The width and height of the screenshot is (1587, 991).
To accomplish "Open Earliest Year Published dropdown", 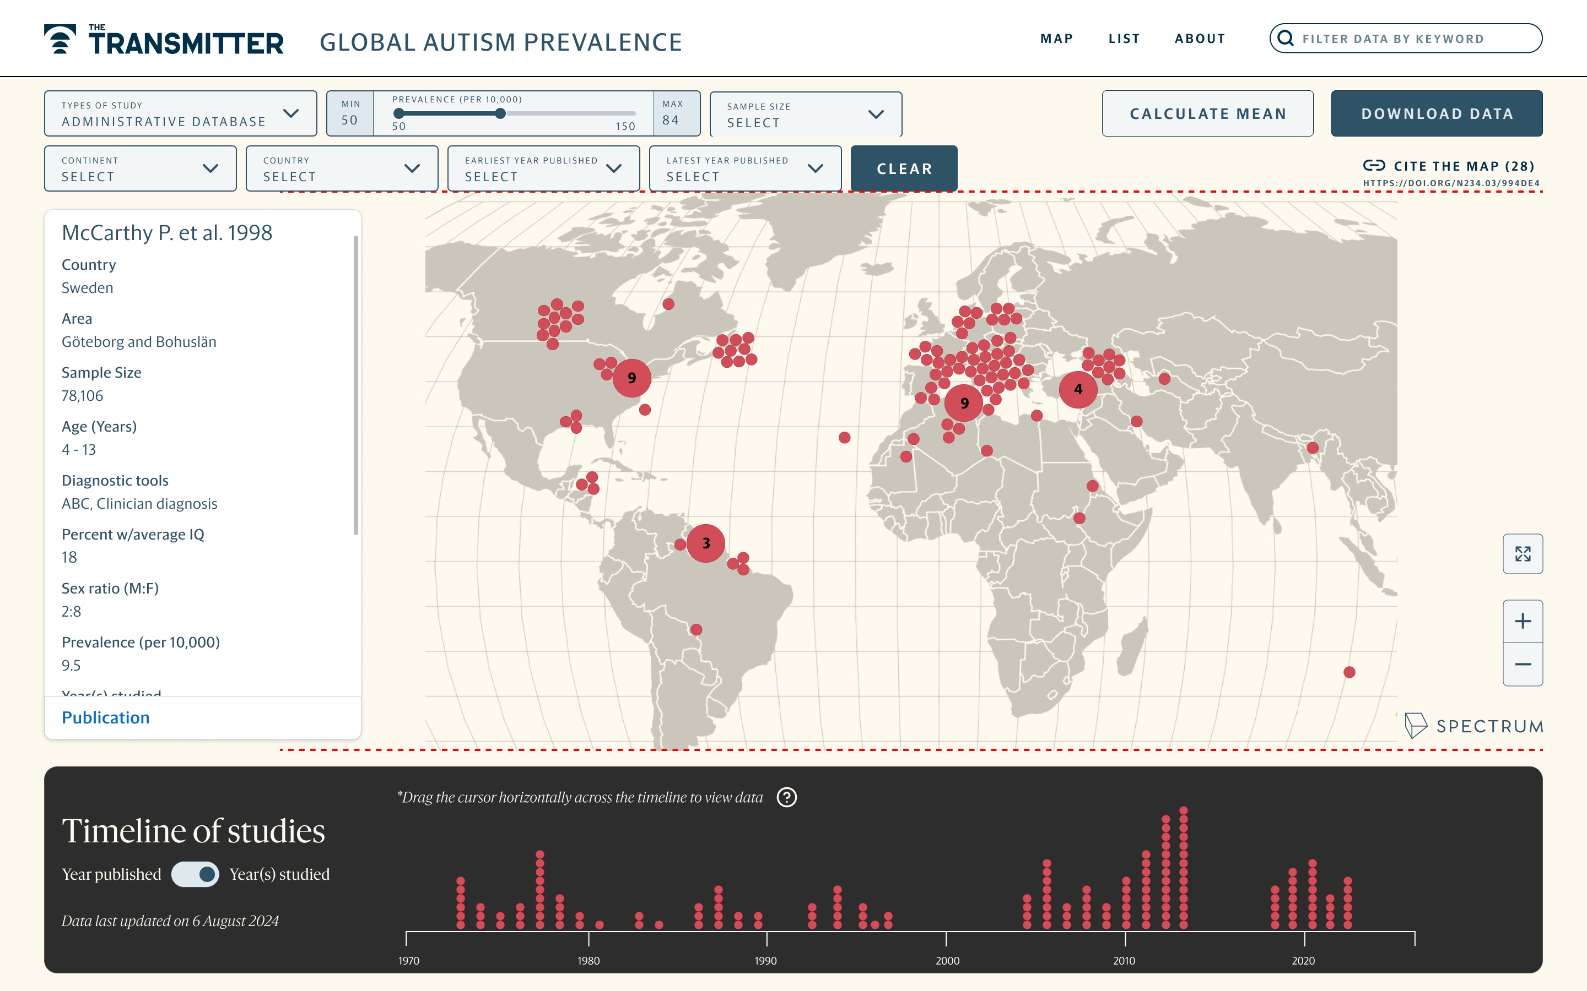I will [x=543, y=168].
